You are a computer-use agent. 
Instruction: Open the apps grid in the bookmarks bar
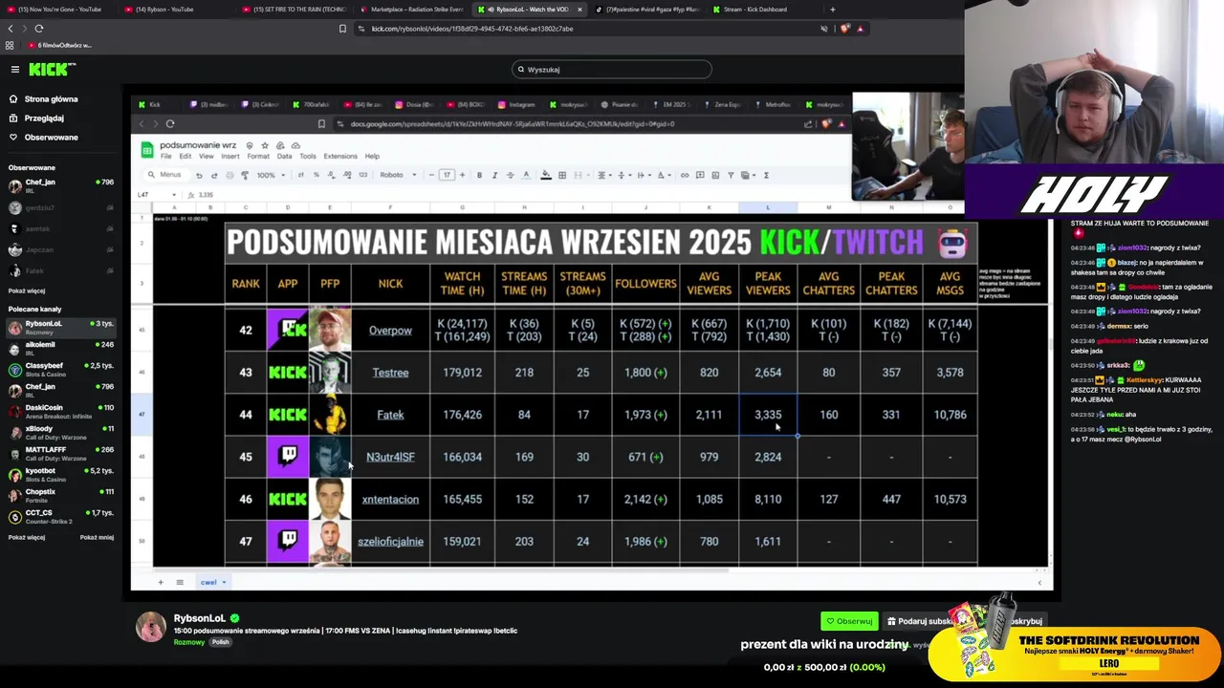point(11,45)
